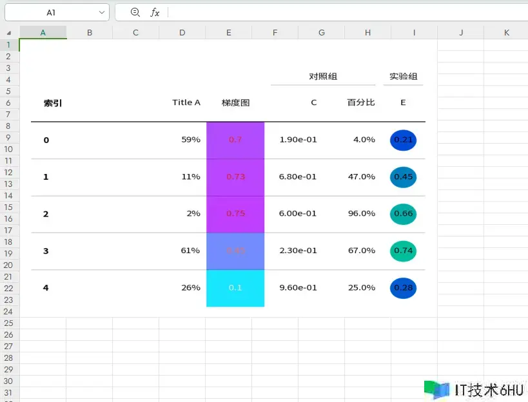528x402 pixels.
Task: Select column K header
Action: pyautogui.click(x=506, y=32)
